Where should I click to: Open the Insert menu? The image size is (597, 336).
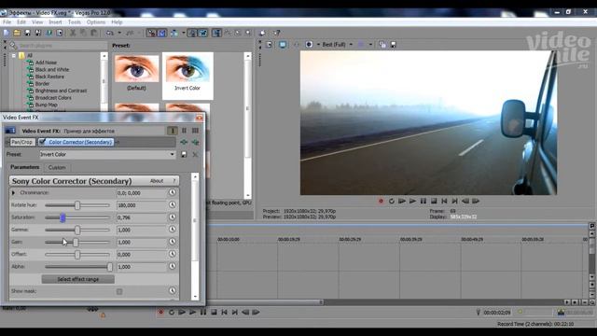(55, 22)
